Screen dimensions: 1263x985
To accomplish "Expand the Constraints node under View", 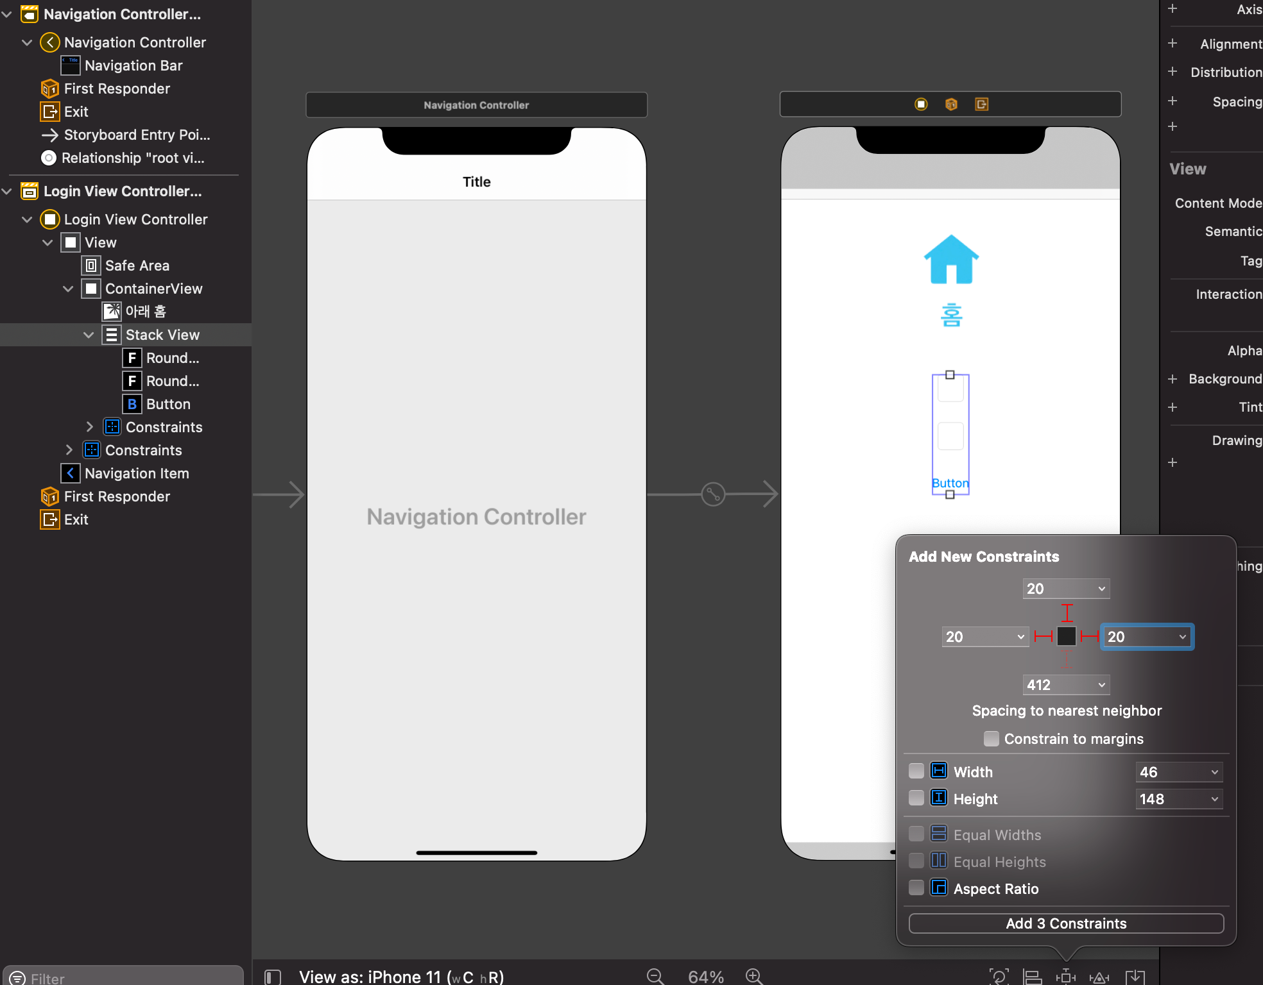I will [69, 450].
